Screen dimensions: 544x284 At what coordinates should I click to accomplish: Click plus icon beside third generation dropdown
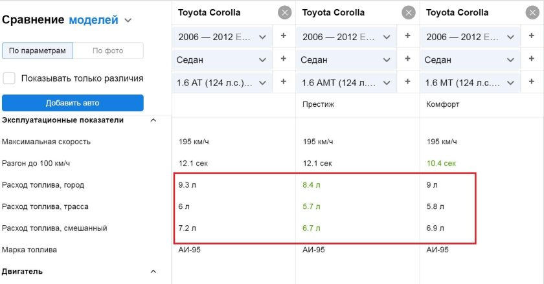[531, 37]
